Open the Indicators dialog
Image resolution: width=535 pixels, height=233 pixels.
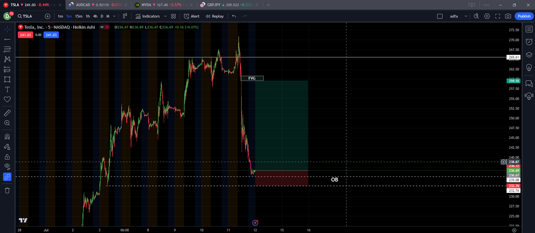[x=148, y=16]
